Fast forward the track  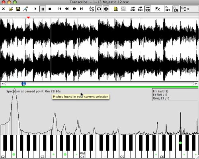click(x=74, y=9)
